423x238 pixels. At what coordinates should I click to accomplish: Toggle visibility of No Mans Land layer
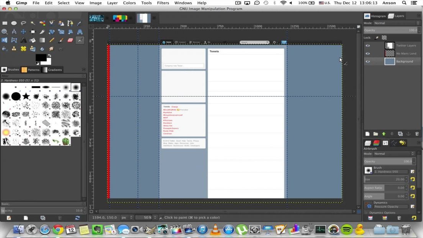[368, 54]
